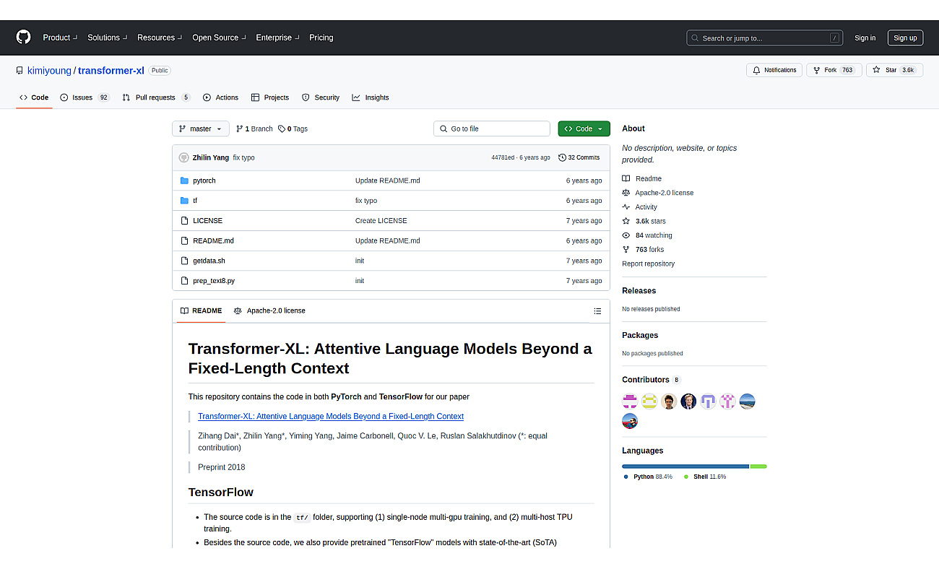
Task: Open the Releases heading link
Action: (639, 291)
